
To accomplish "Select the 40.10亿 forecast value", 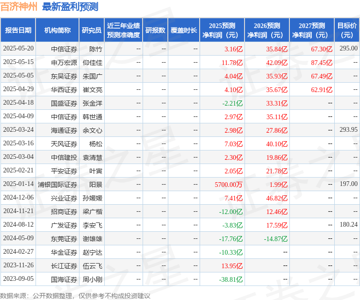I will point(277,144).
